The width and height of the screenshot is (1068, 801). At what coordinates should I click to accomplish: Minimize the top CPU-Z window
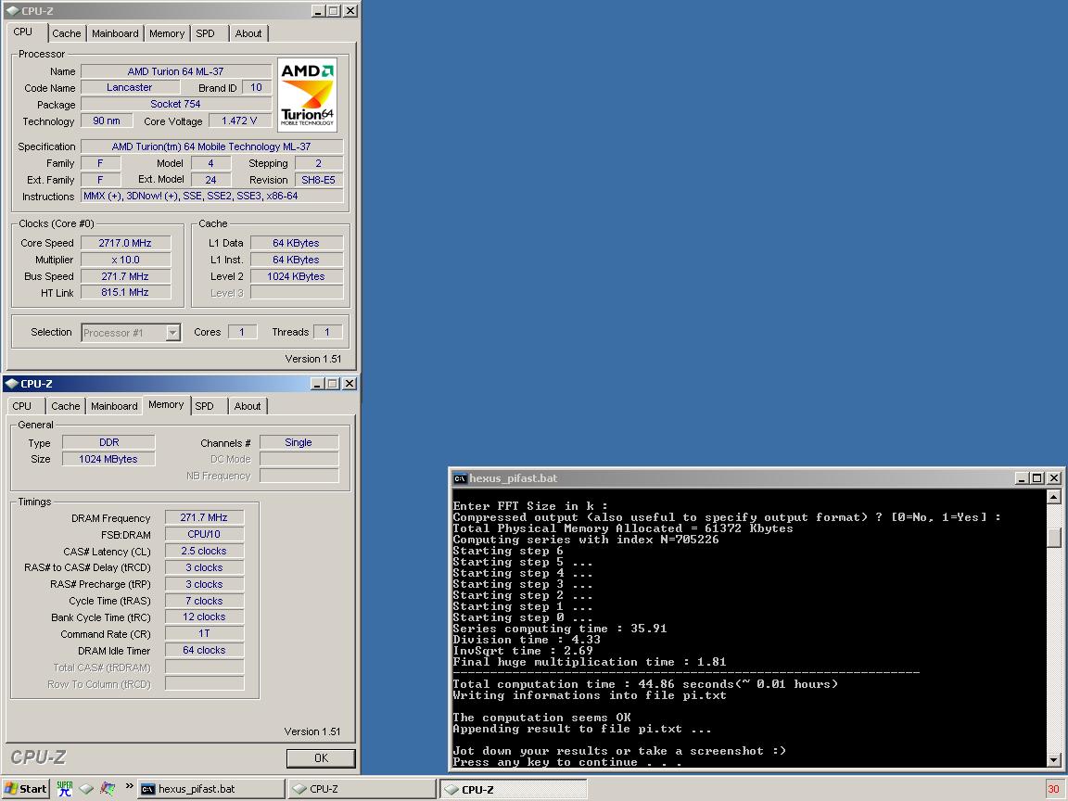pos(318,11)
